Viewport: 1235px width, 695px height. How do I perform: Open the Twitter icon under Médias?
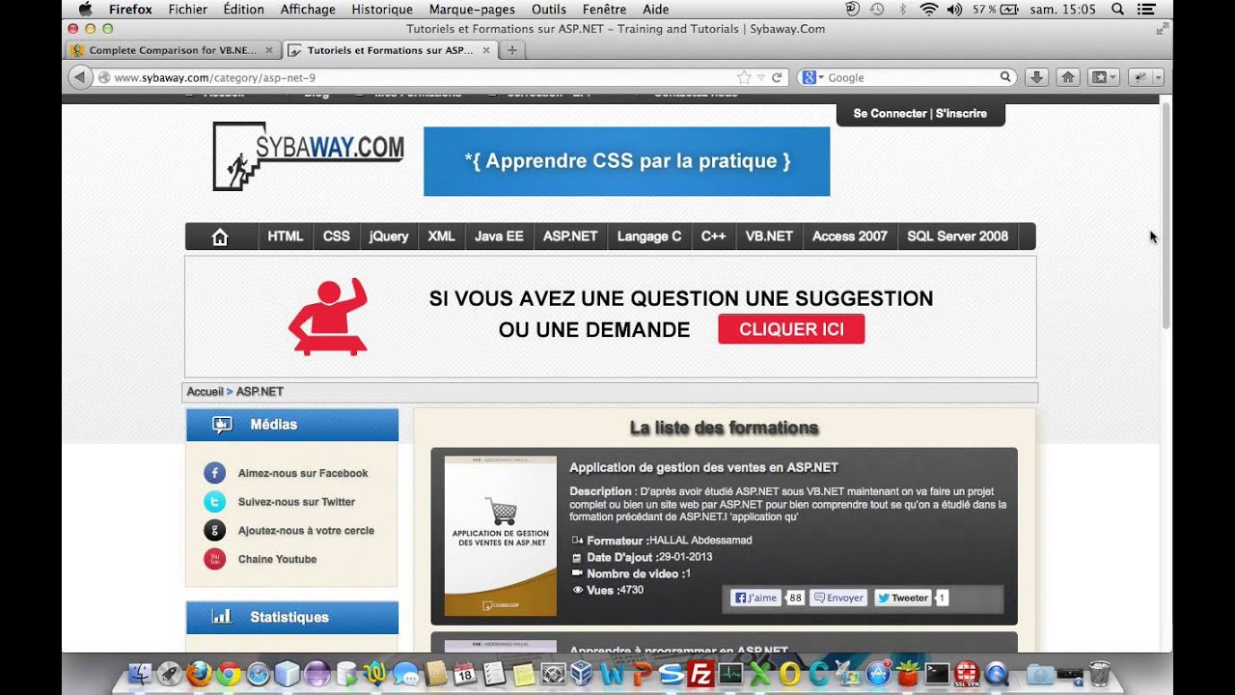(214, 502)
